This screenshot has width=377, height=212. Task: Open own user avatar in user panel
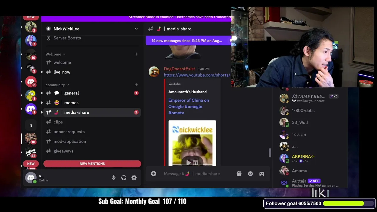pyautogui.click(x=31, y=178)
